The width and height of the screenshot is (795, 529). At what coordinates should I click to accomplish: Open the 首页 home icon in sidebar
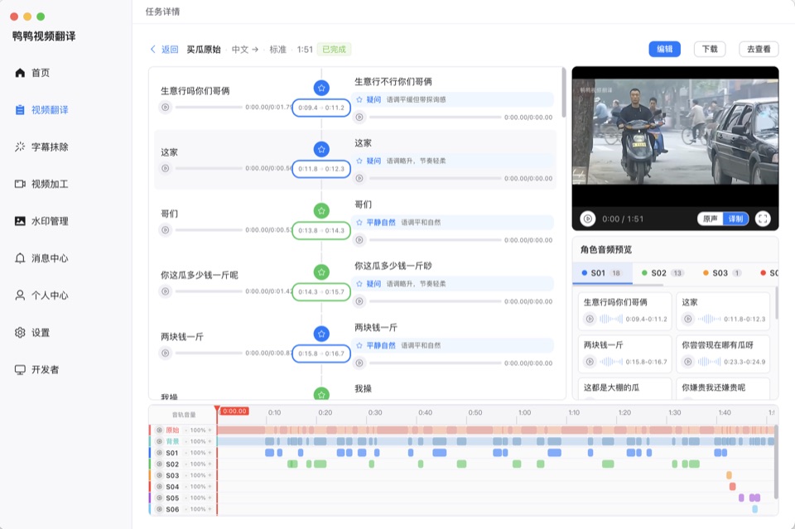20,73
